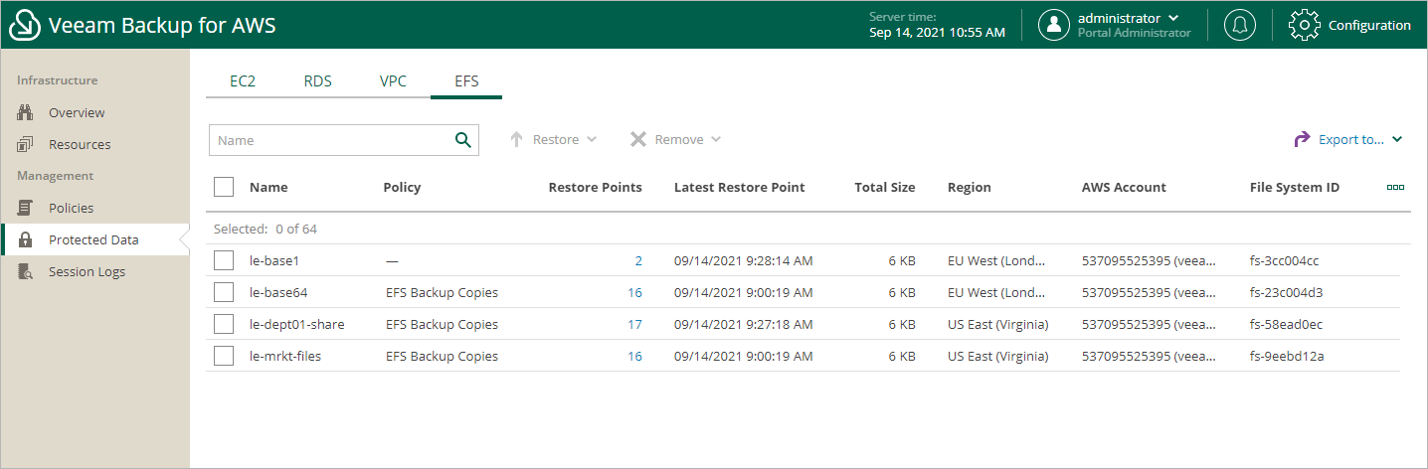1428x469 pixels.
Task: Sort by Latest Restore Point column
Action: click(739, 187)
